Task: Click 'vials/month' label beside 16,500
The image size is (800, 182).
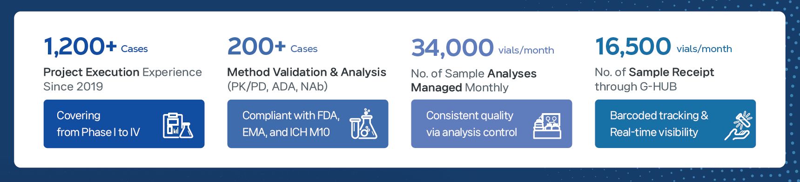Action: tap(704, 49)
